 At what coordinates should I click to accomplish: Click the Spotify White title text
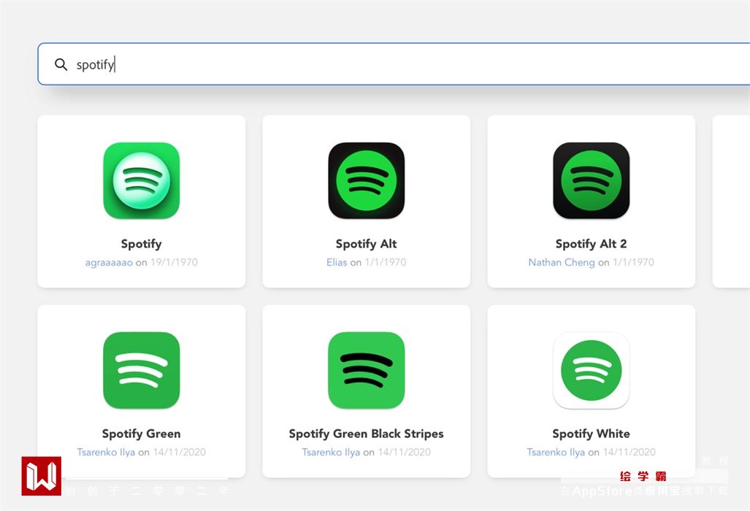tap(591, 434)
